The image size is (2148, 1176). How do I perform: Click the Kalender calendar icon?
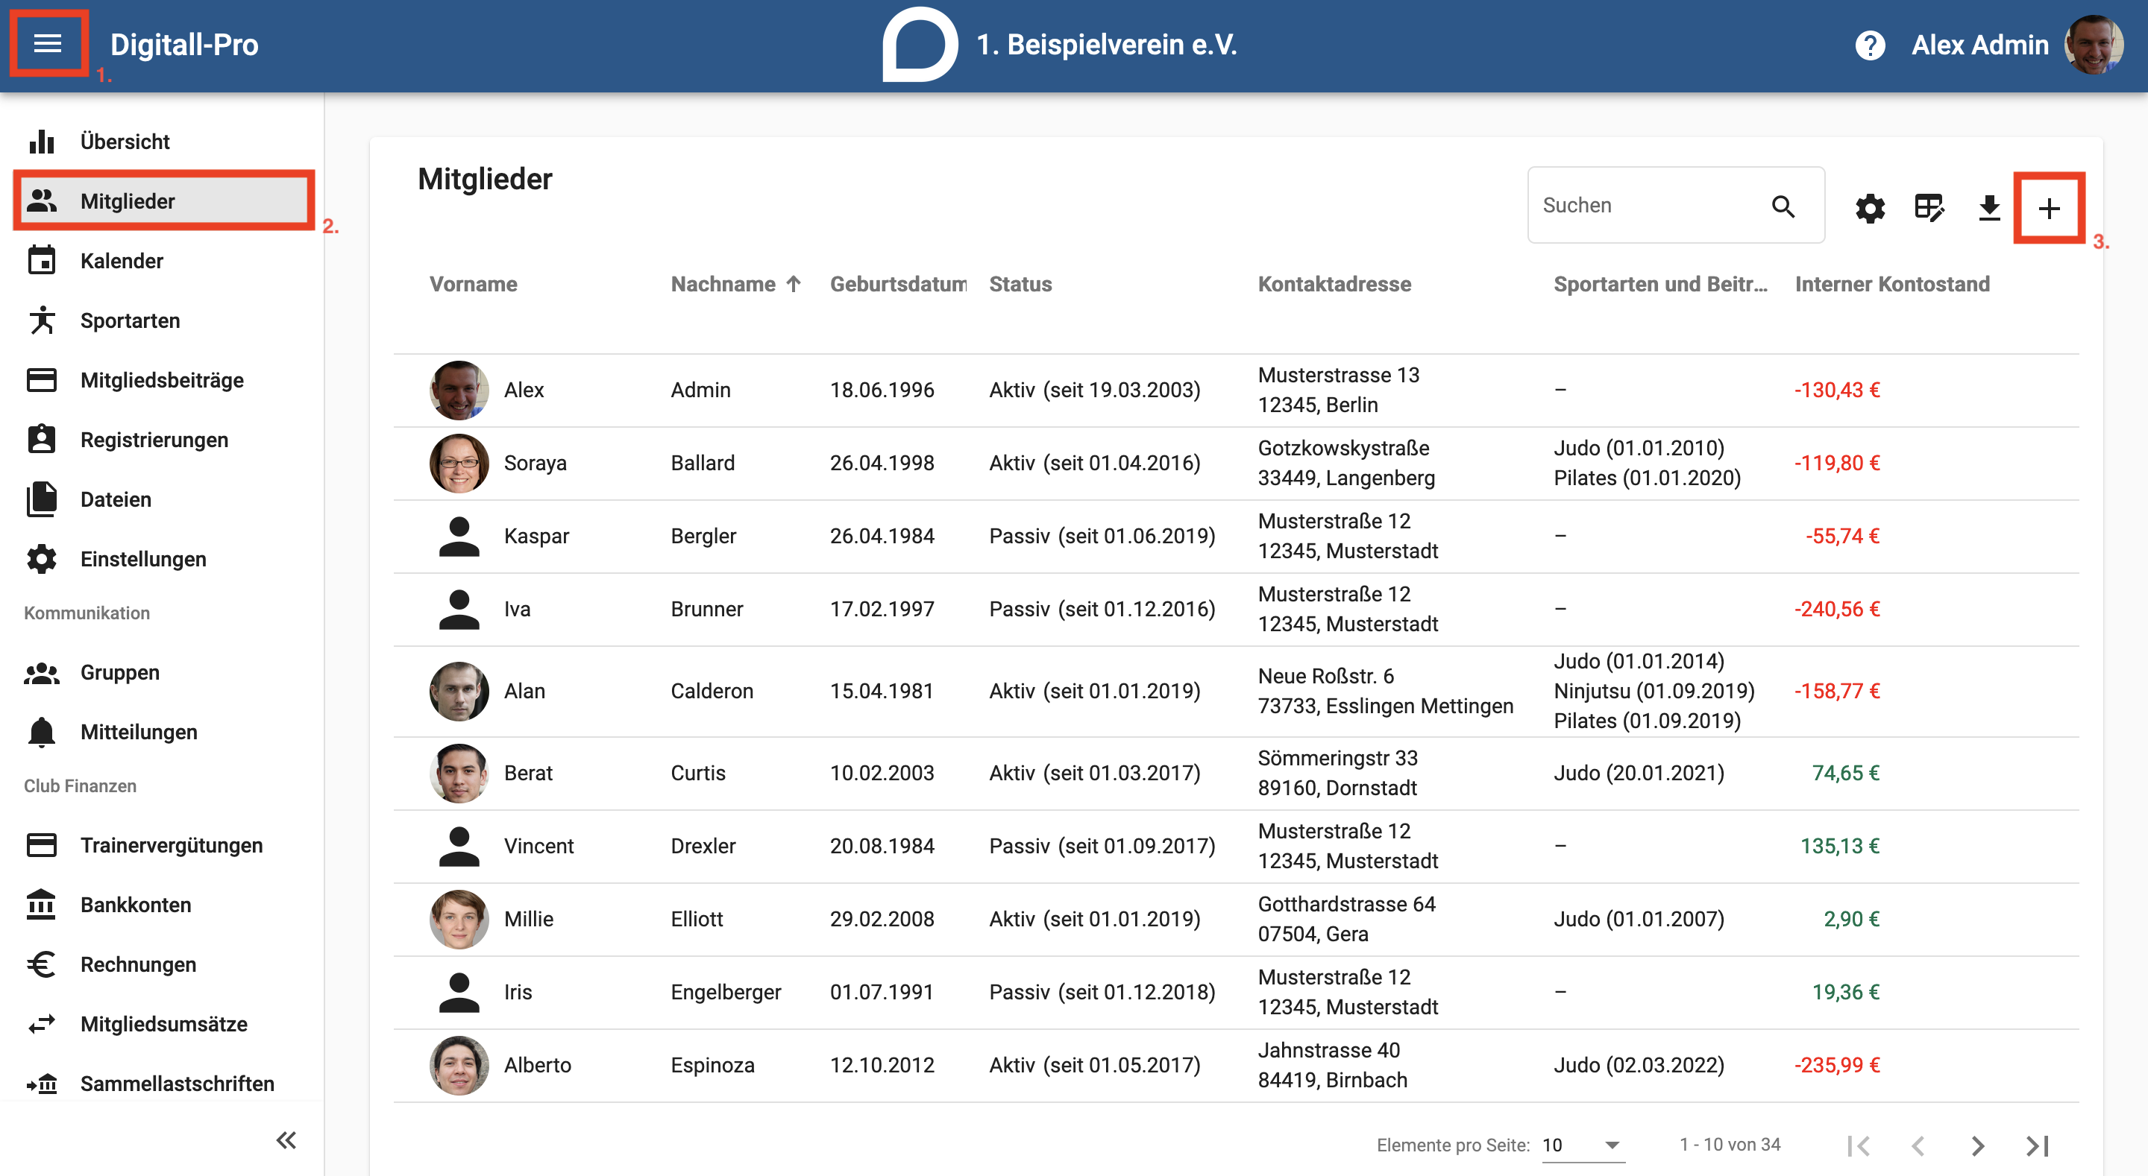pyautogui.click(x=42, y=261)
